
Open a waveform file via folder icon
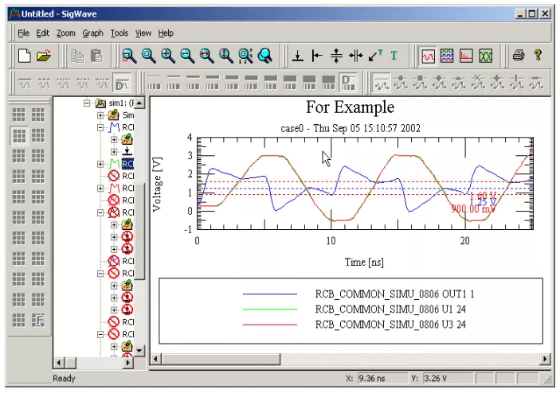coord(44,56)
